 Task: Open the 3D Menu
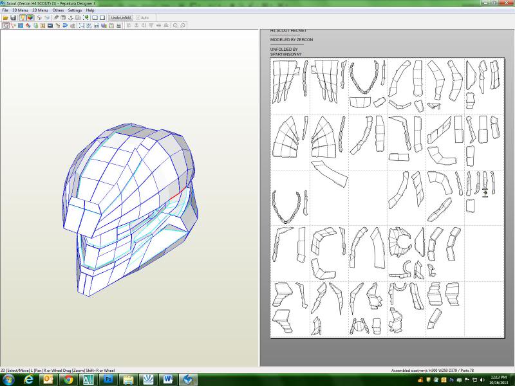click(20, 10)
